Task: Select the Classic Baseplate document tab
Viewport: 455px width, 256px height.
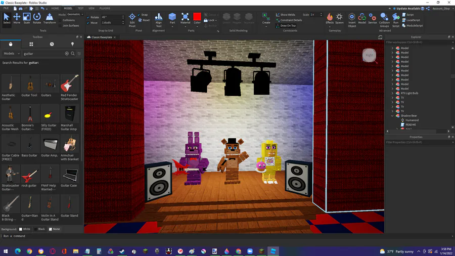Action: (x=102, y=37)
